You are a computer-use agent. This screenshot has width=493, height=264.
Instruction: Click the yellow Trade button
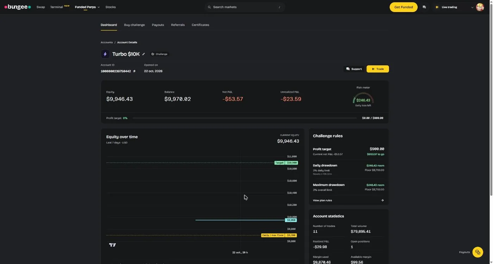[377, 69]
